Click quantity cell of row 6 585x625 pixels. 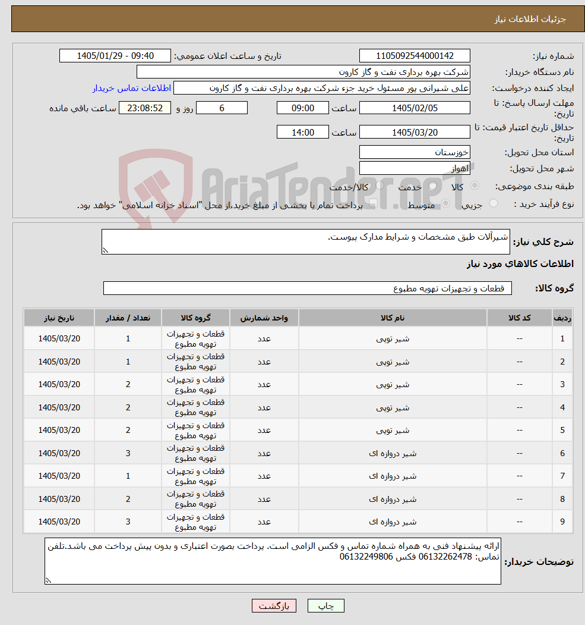[128, 453]
